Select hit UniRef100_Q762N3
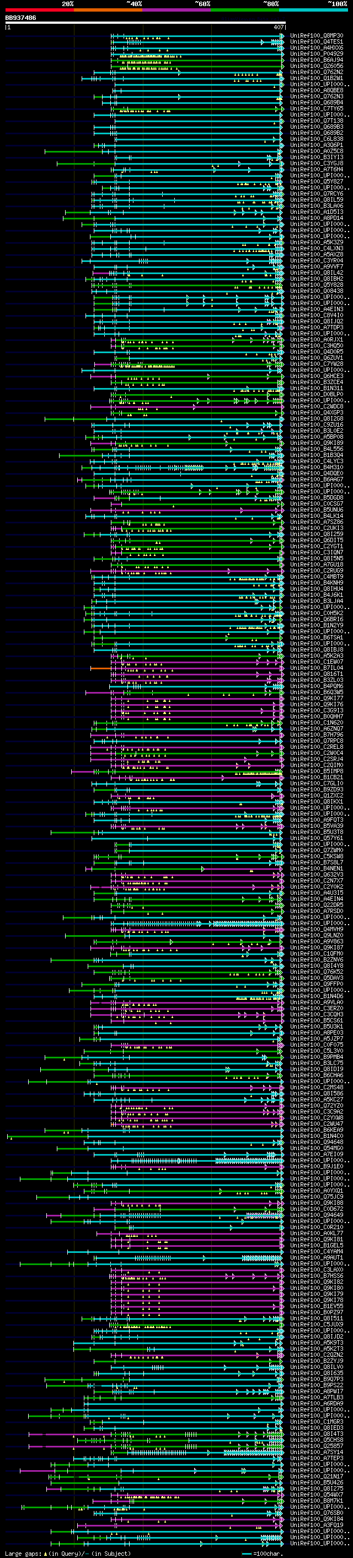This screenshot has width=353, height=1558. [317, 96]
